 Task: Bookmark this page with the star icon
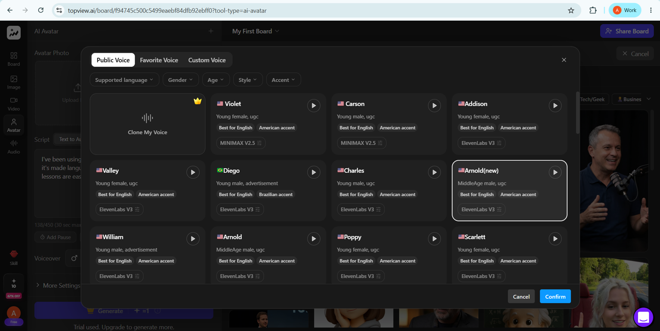[x=571, y=10]
